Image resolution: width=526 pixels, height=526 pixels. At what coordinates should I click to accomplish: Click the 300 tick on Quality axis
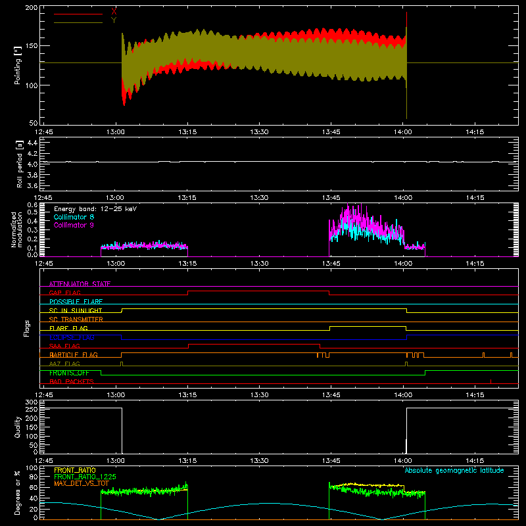tap(32, 402)
